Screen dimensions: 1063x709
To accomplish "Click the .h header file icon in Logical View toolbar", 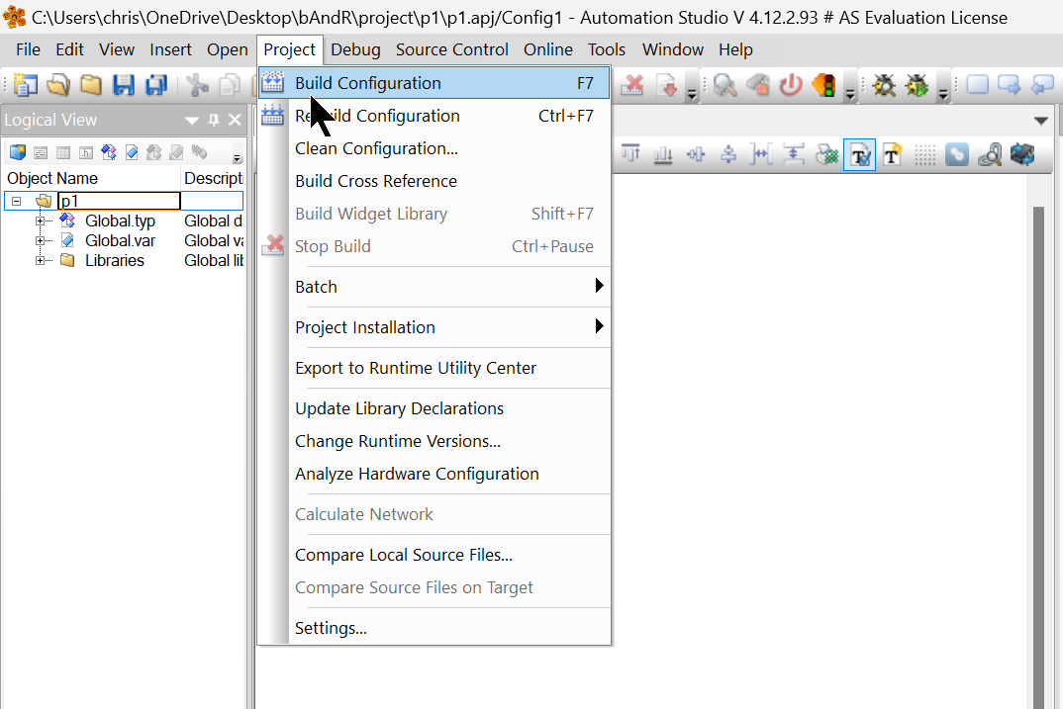I will click(x=86, y=152).
